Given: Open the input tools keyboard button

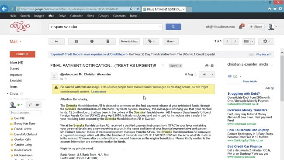Looking at the screenshot, I should (x=246, y=42).
